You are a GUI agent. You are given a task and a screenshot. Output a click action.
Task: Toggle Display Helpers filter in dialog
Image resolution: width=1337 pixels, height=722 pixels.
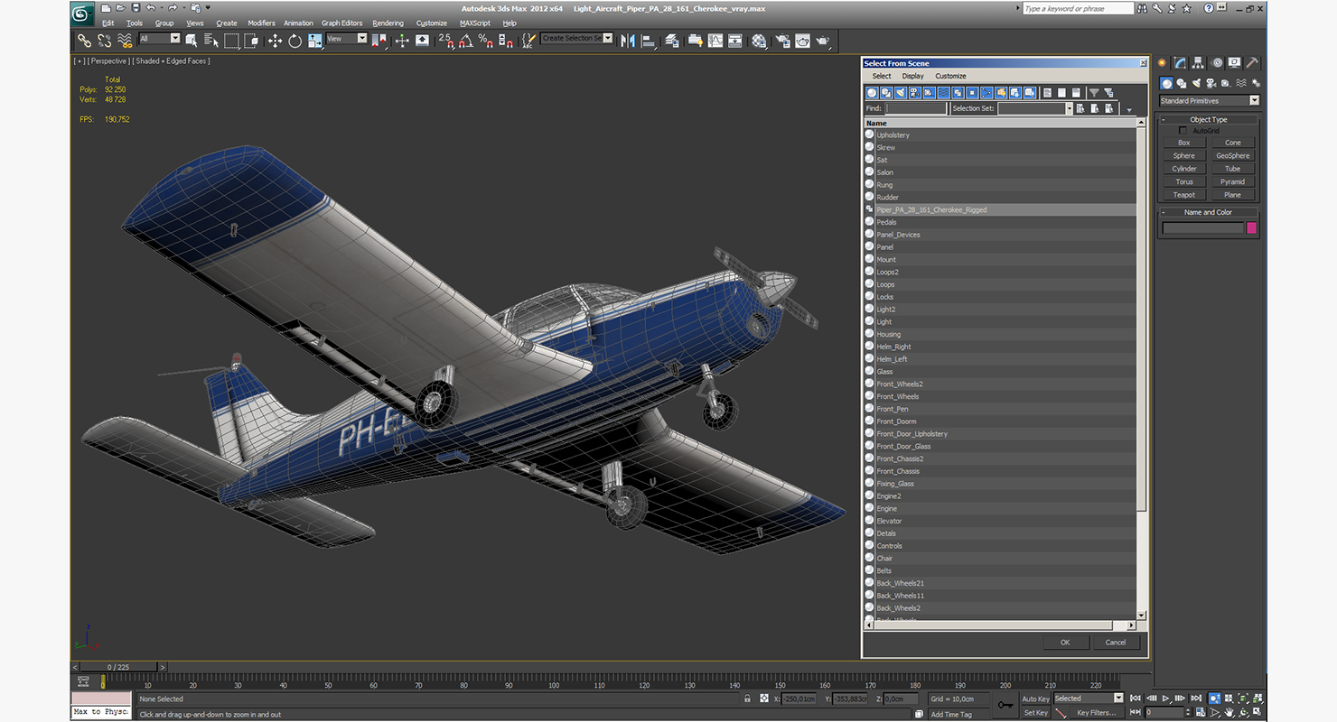pyautogui.click(x=930, y=92)
